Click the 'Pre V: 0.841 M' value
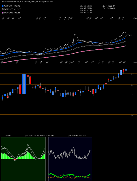The width and height of the screenshot is (137, 181). click(109, 8)
